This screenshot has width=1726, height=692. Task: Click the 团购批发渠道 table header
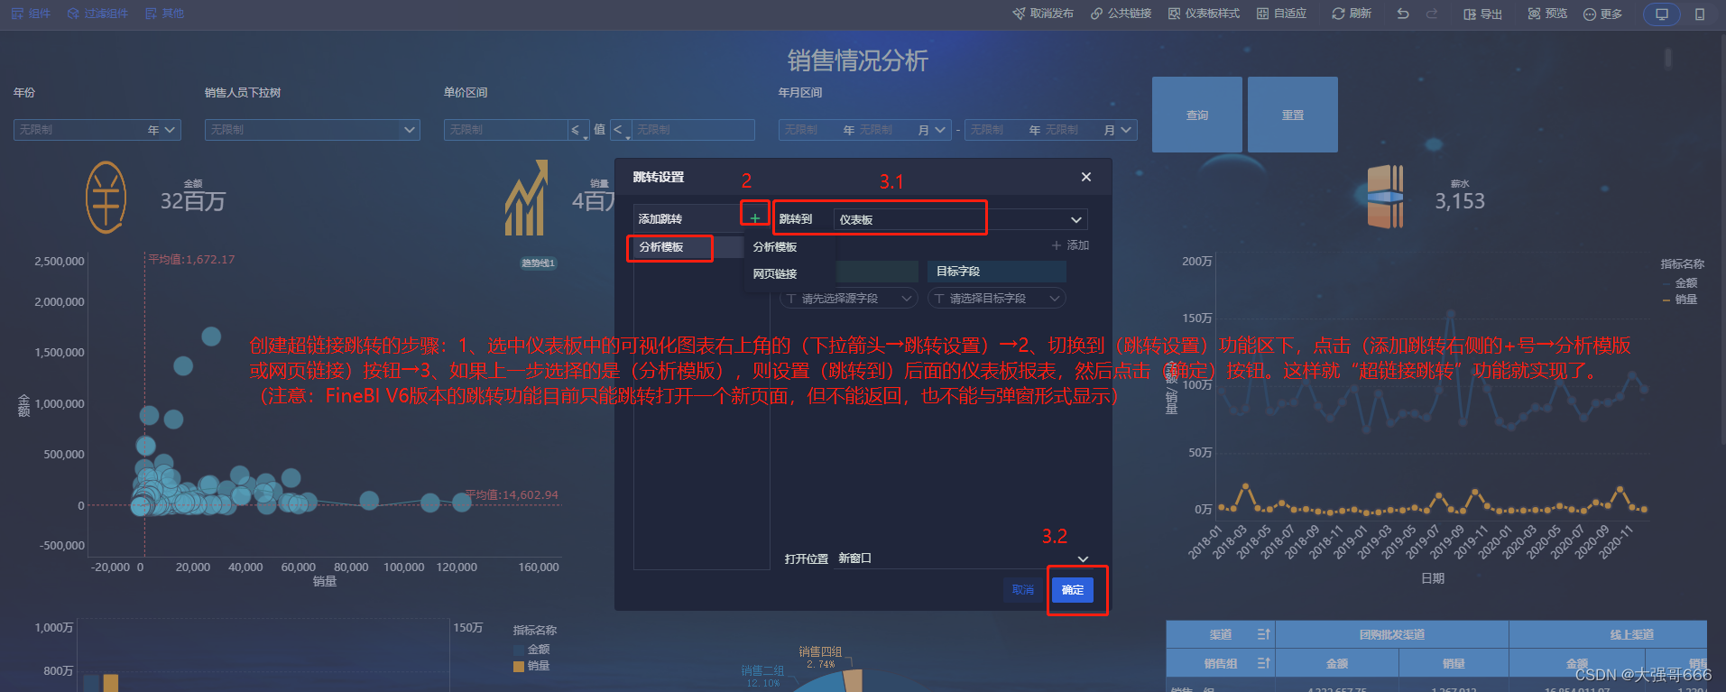click(1392, 635)
